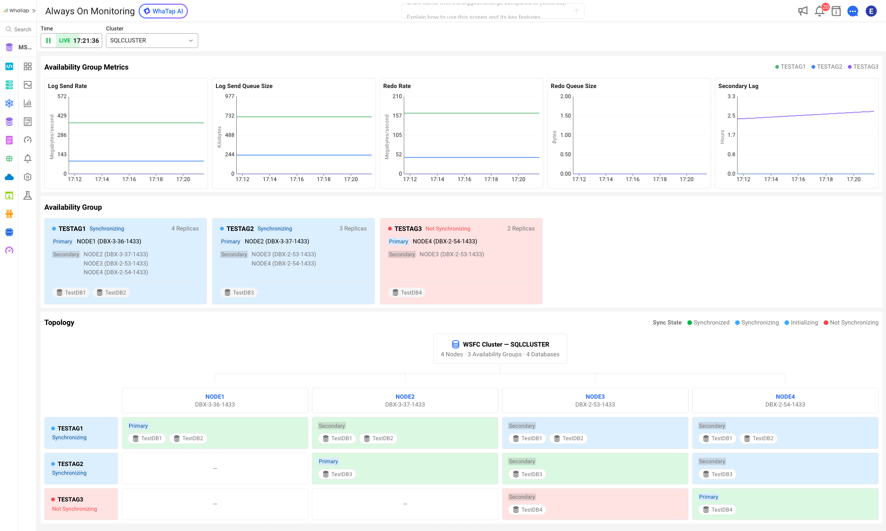Click the WhaTap AI button

(163, 11)
